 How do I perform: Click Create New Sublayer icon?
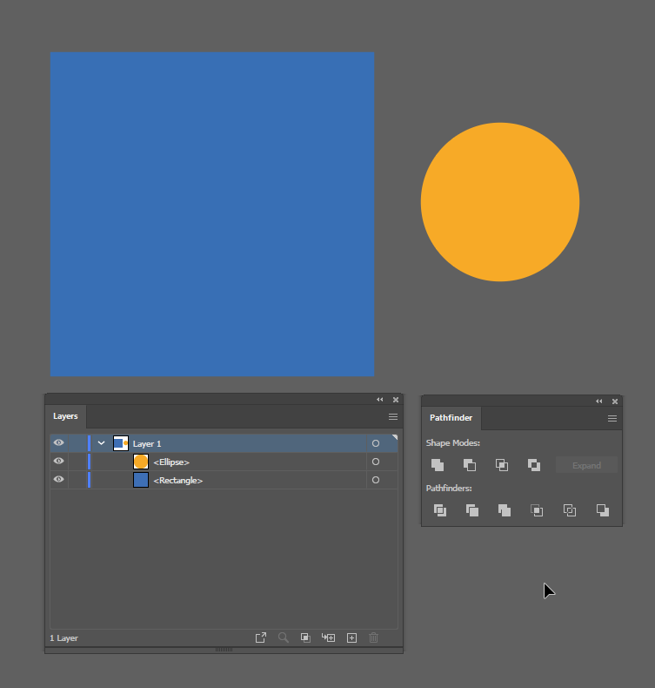328,637
